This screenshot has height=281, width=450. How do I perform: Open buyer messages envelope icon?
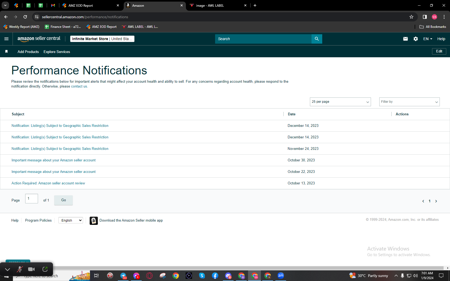click(x=406, y=39)
